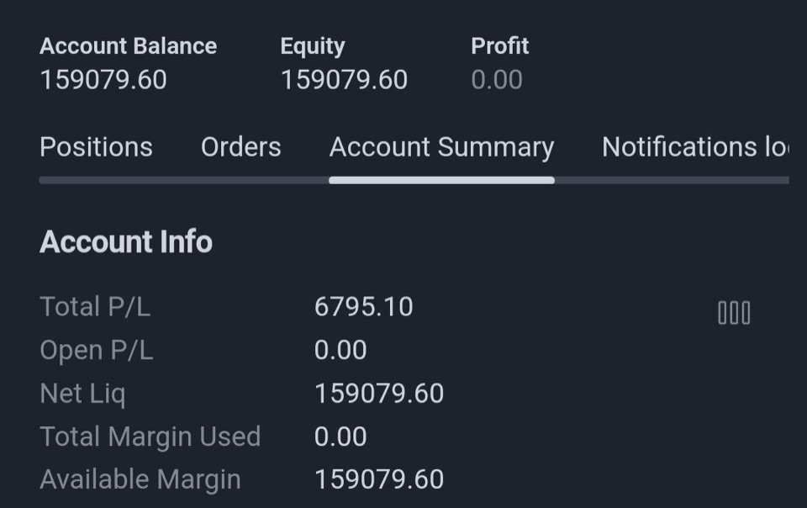Select the Open P/L row label

click(96, 351)
